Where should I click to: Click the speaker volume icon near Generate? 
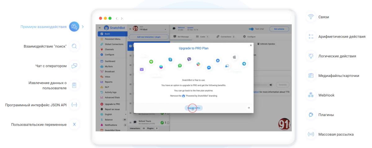(x=271, y=85)
